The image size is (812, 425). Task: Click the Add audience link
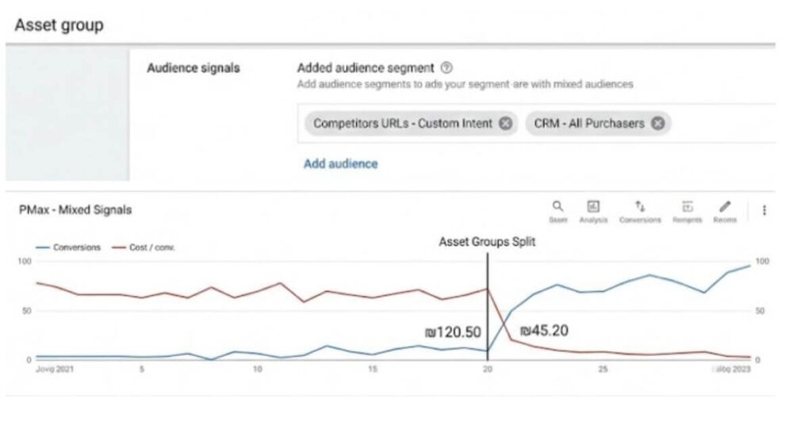click(340, 164)
